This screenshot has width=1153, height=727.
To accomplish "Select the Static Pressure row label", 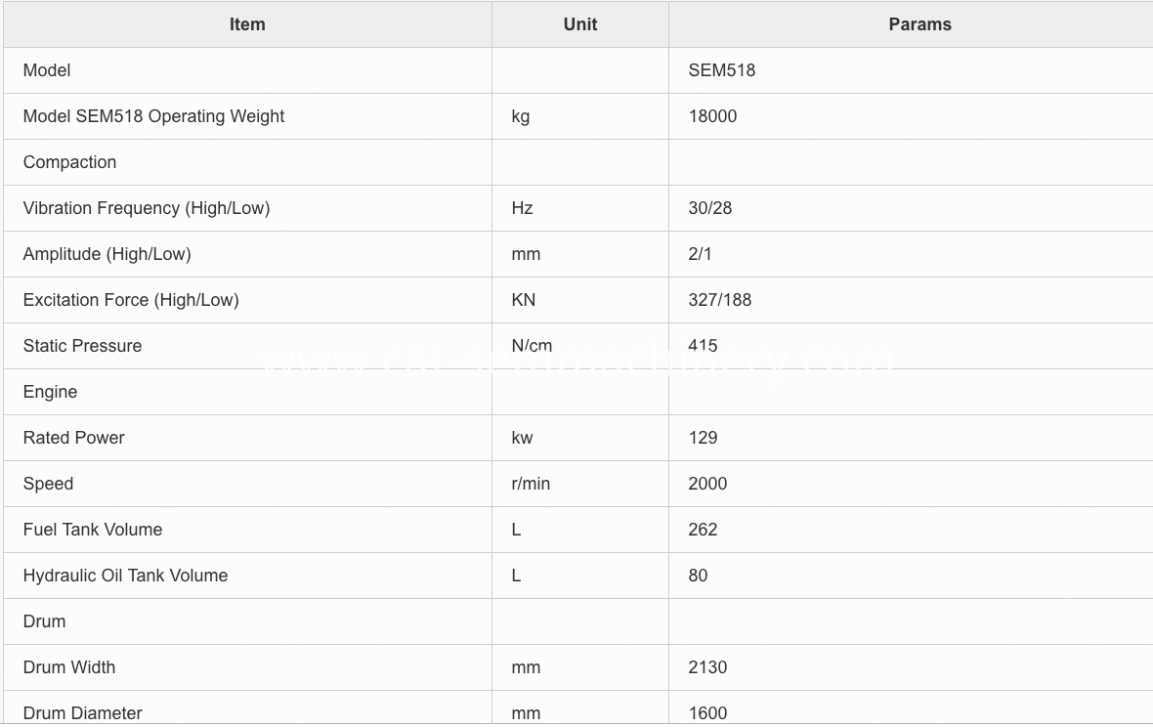I will point(82,346).
